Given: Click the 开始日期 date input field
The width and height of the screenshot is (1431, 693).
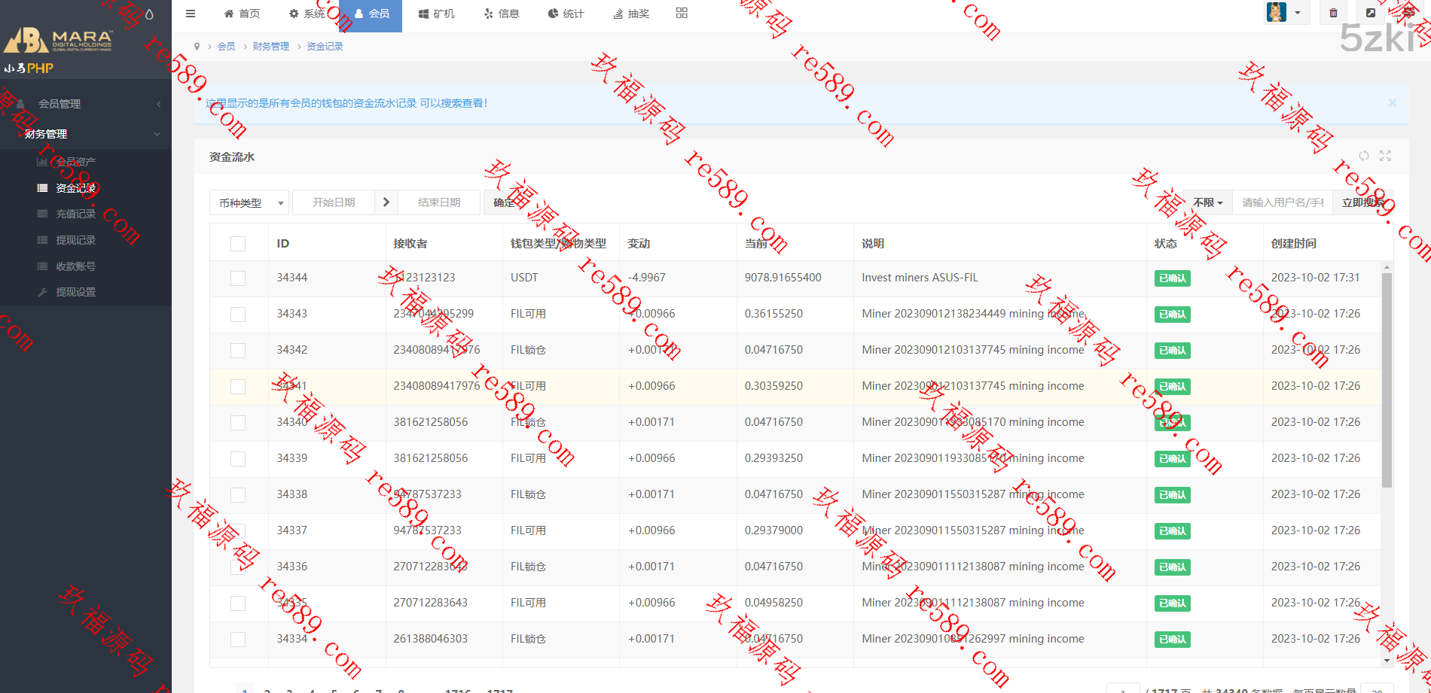Looking at the screenshot, I should click(334, 202).
